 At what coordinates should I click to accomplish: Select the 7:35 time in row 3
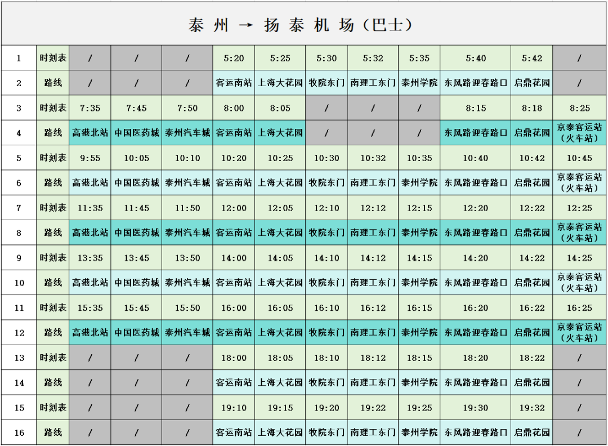90,107
